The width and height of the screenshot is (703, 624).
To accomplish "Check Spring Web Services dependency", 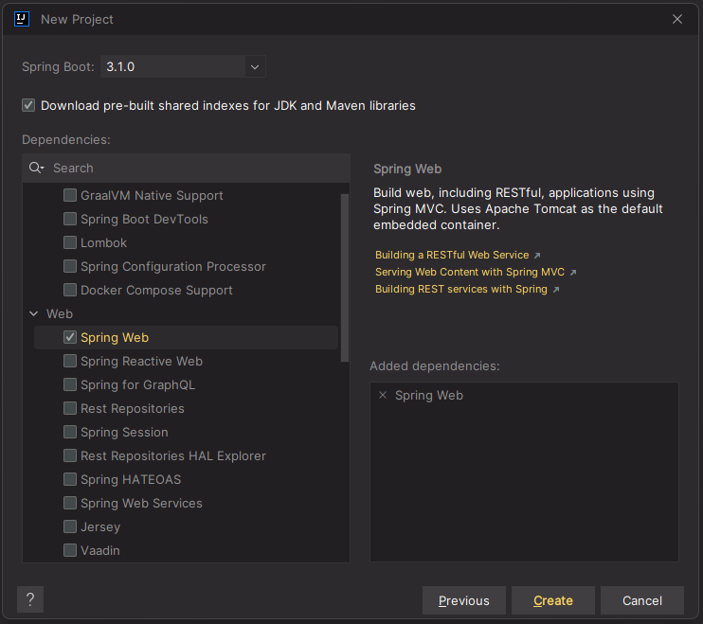I will click(70, 503).
